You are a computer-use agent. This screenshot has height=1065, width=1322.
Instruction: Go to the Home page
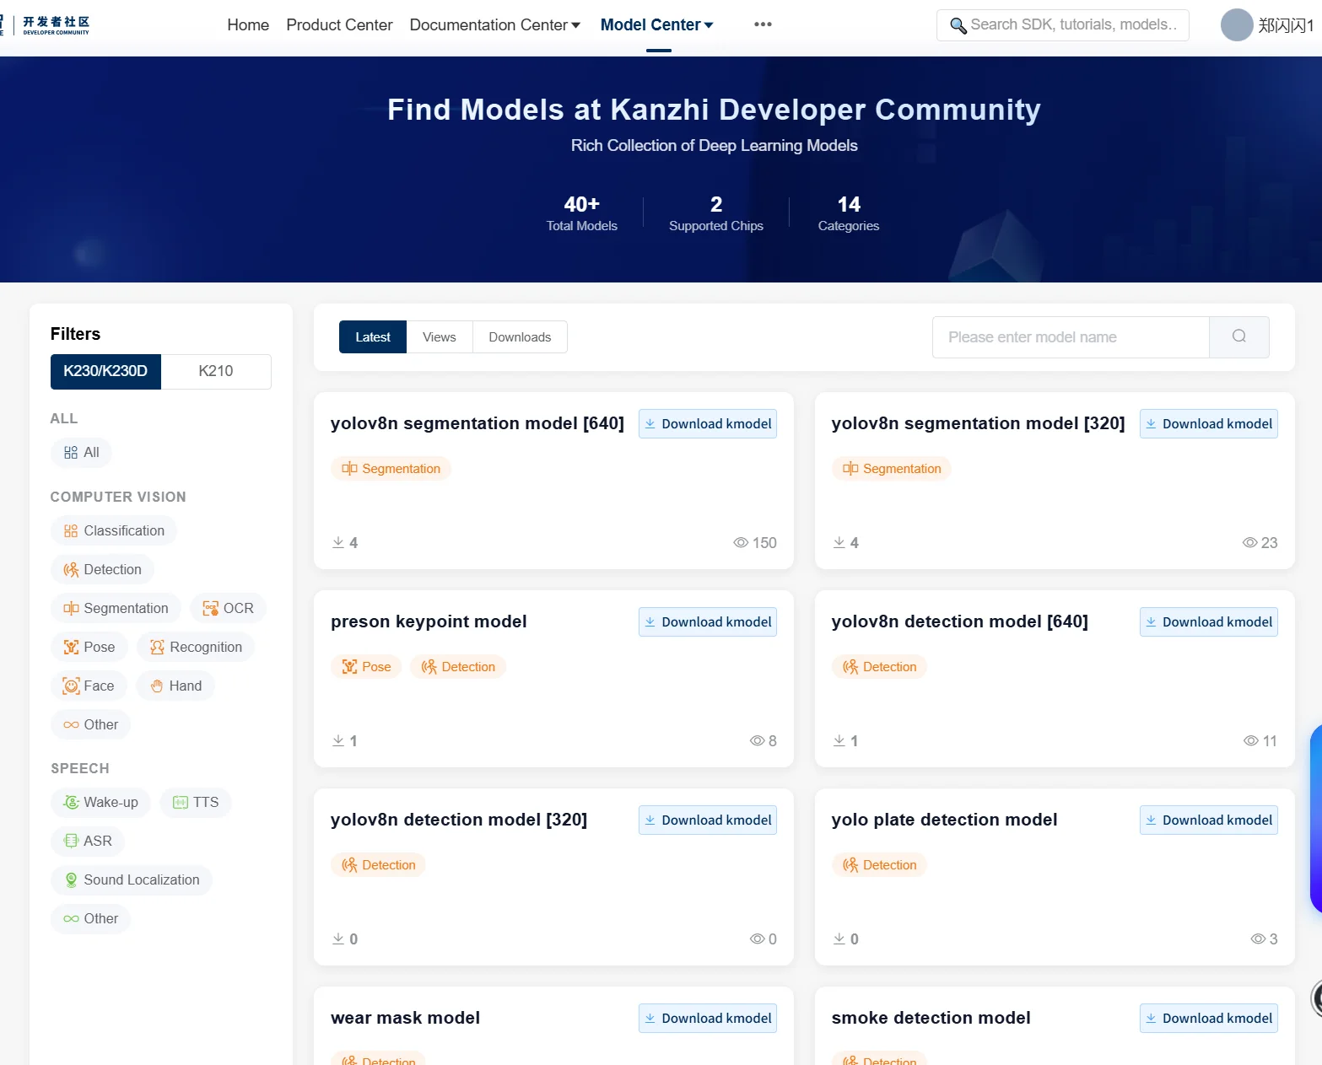248,25
